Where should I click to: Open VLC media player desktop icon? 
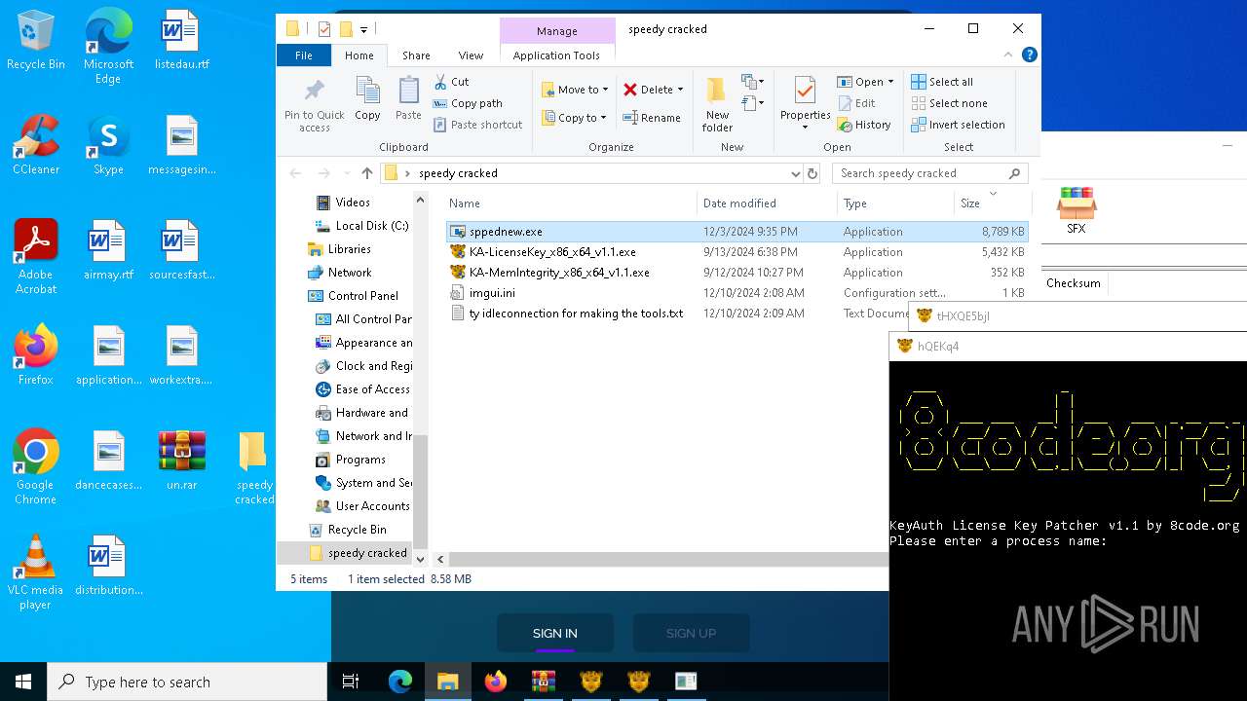click(x=35, y=573)
